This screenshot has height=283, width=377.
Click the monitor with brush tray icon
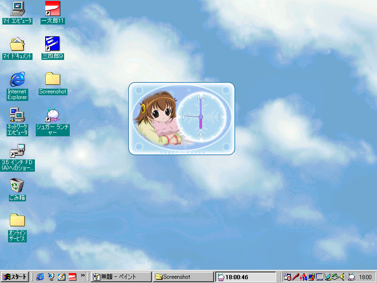click(311, 277)
